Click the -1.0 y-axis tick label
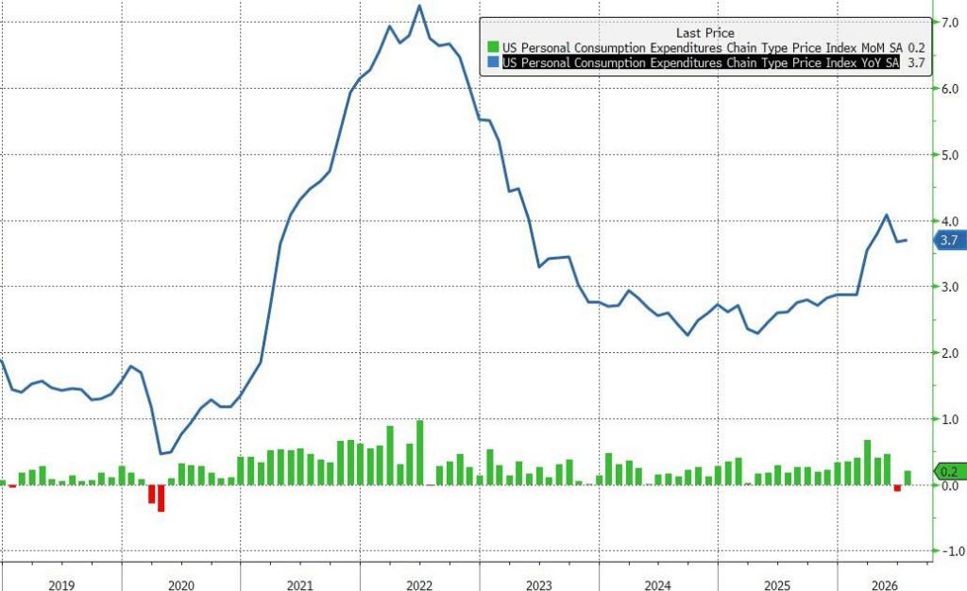 pyautogui.click(x=949, y=551)
